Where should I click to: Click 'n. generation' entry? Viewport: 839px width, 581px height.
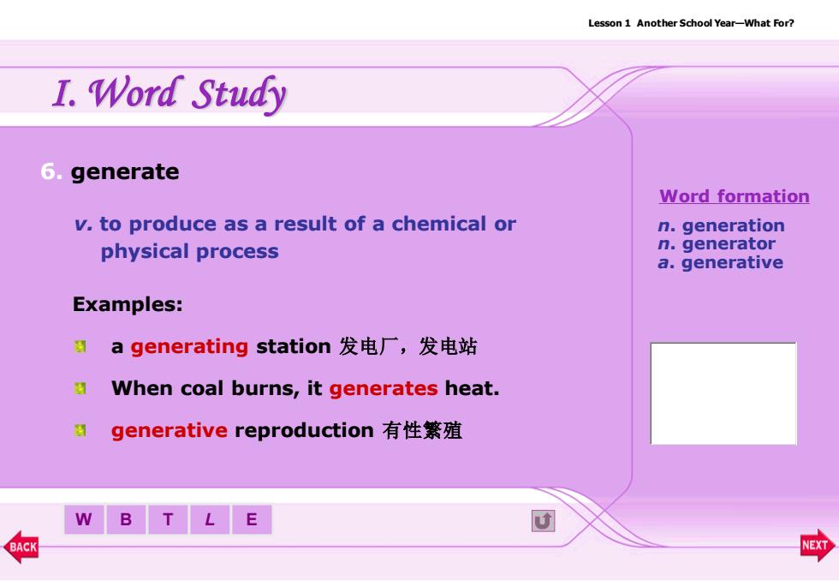pos(721,225)
